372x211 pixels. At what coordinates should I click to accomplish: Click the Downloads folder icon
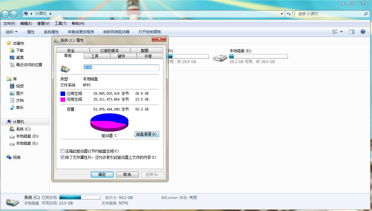pos(12,50)
